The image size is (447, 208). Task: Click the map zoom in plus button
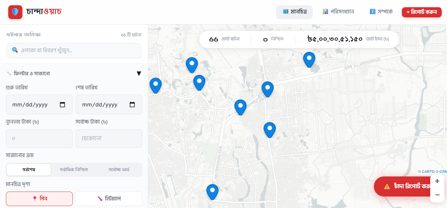pos(437,181)
